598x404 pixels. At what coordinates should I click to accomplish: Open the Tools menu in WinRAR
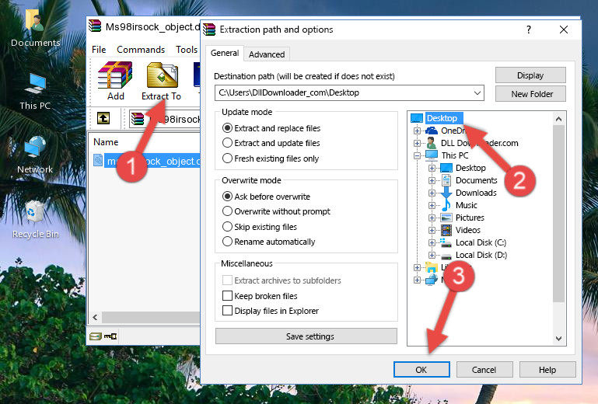tap(187, 50)
